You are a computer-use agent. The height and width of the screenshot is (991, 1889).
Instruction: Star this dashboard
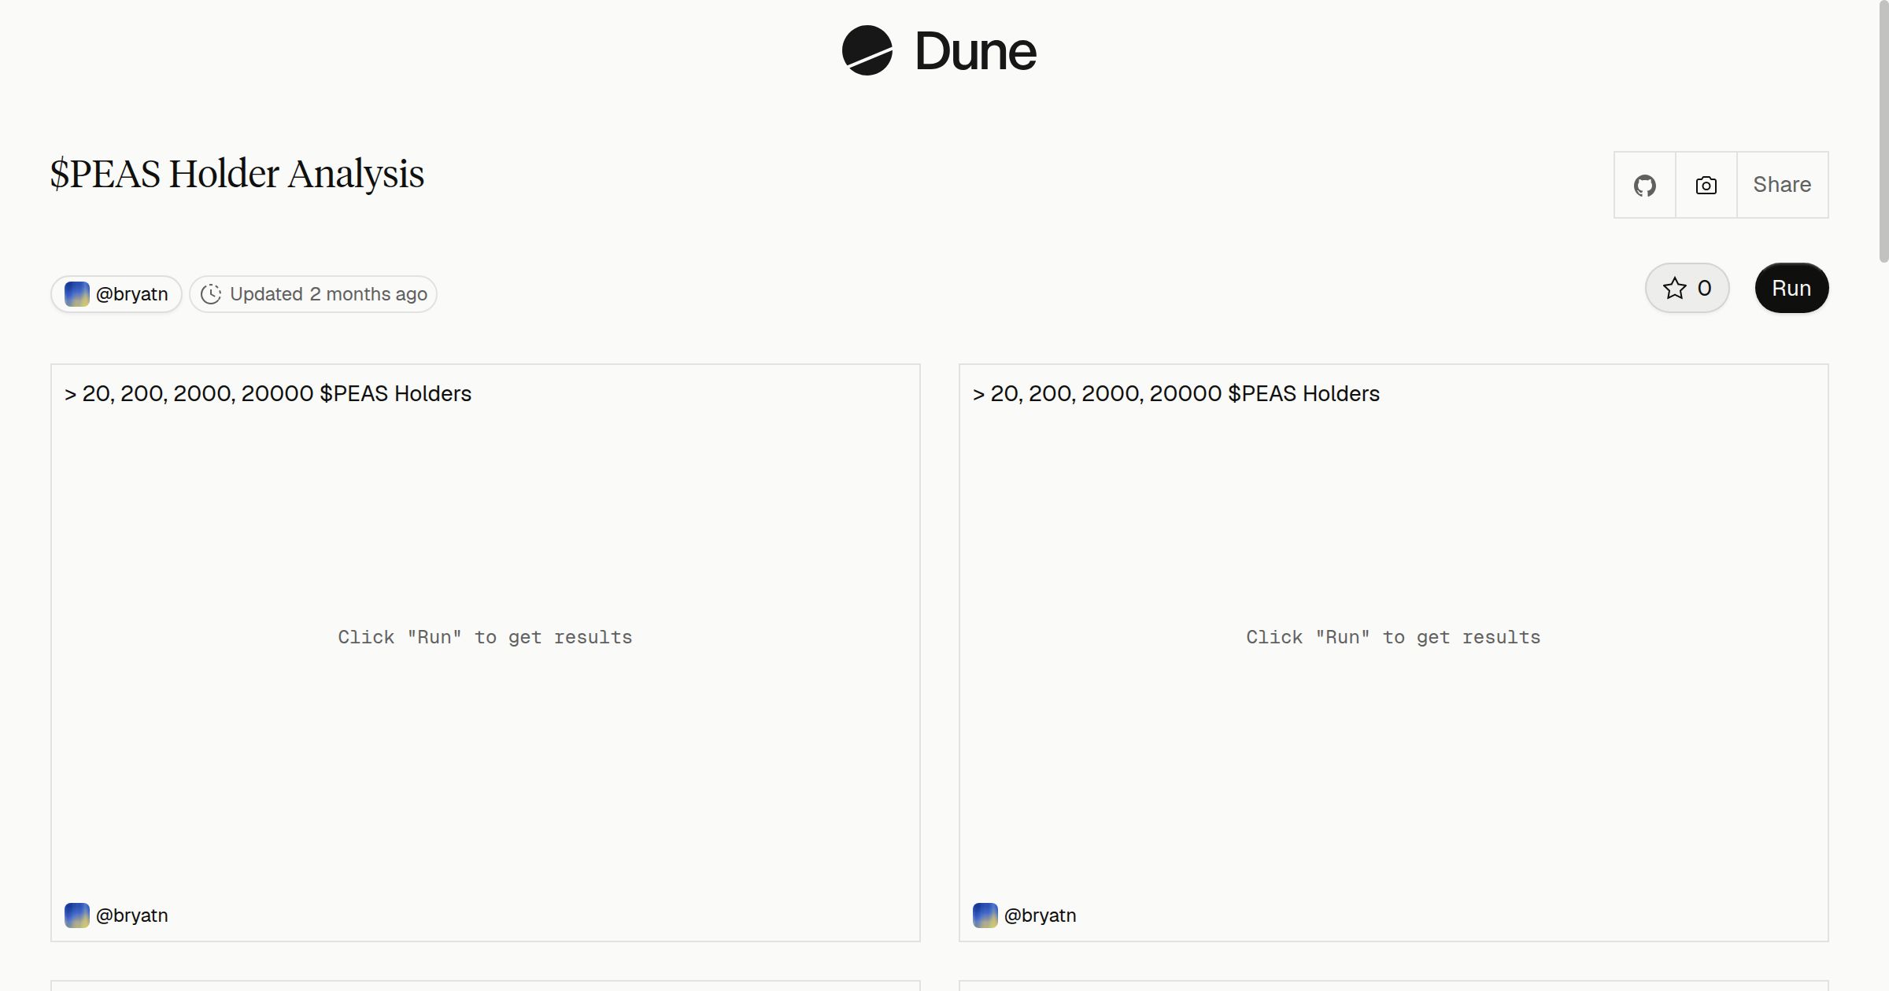click(1687, 288)
